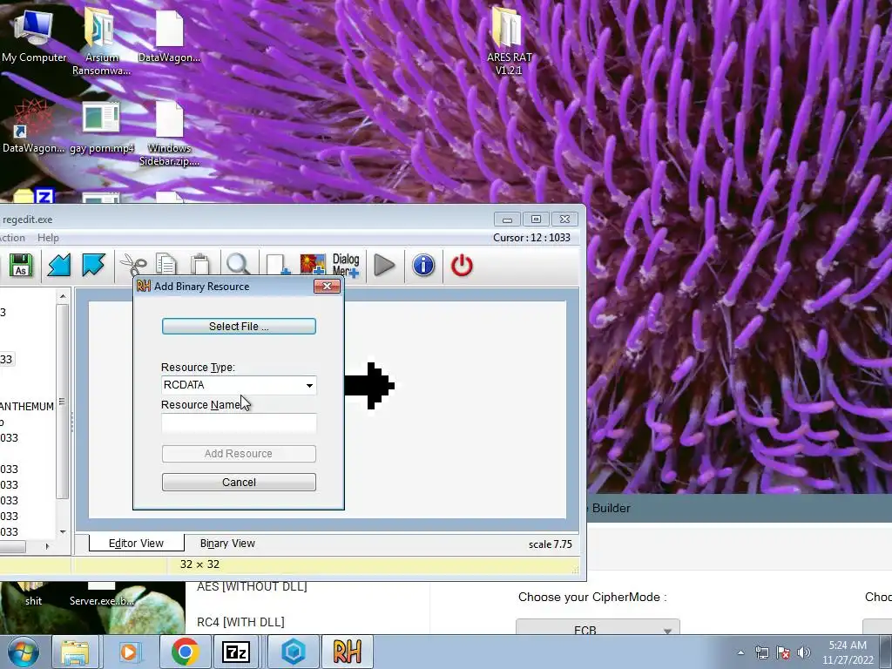Image resolution: width=892 pixels, height=669 pixels.
Task: Click the volume speaker tray icon
Action: tap(803, 652)
